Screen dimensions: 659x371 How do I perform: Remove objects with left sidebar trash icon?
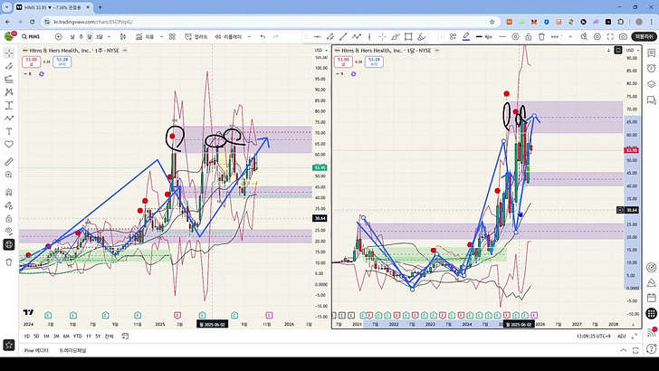pos(9,262)
